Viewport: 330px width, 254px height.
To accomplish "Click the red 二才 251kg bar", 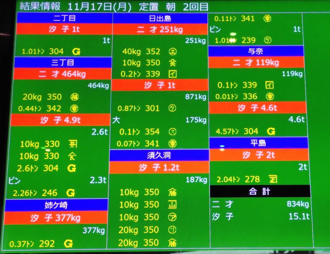I will pos(160,30).
